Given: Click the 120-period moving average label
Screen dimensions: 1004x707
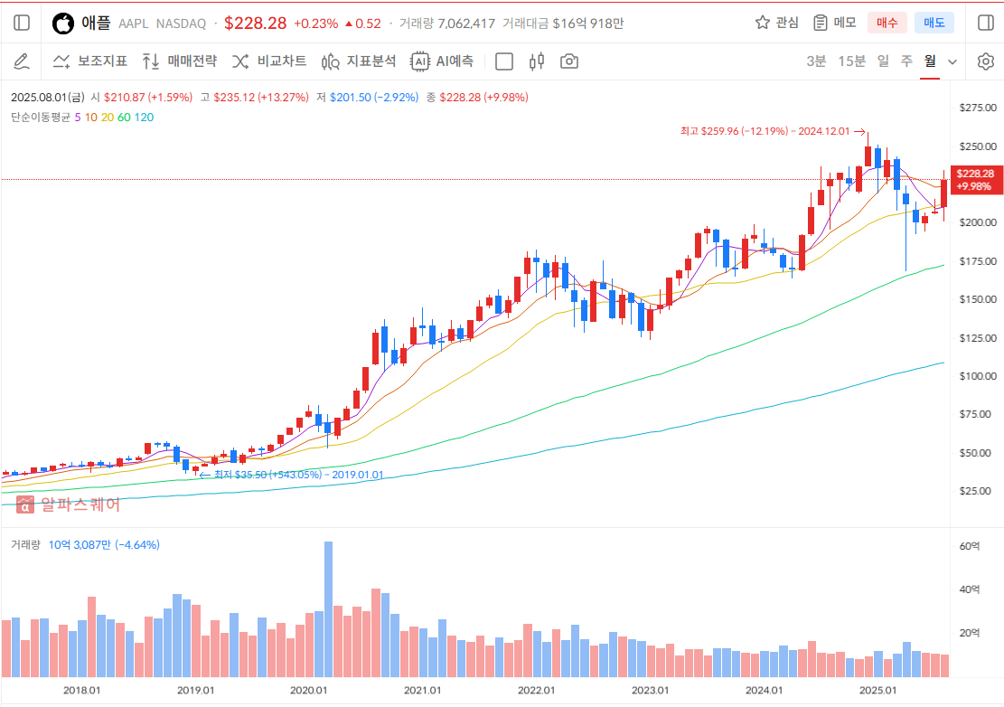Looking at the screenshot, I should click(x=144, y=118).
